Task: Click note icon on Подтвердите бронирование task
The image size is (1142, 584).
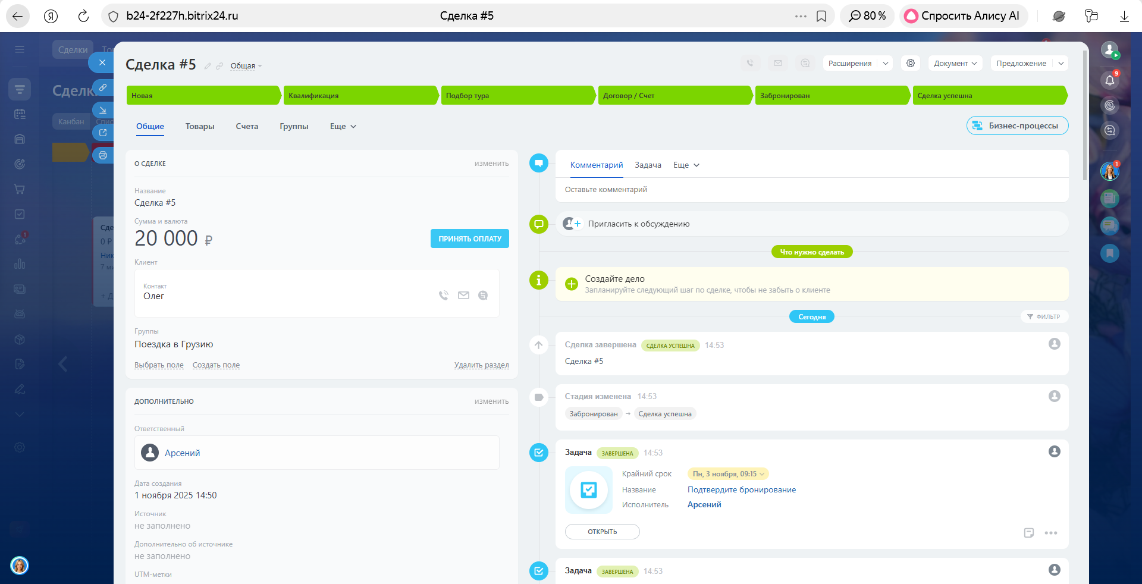Action: pos(1029,533)
